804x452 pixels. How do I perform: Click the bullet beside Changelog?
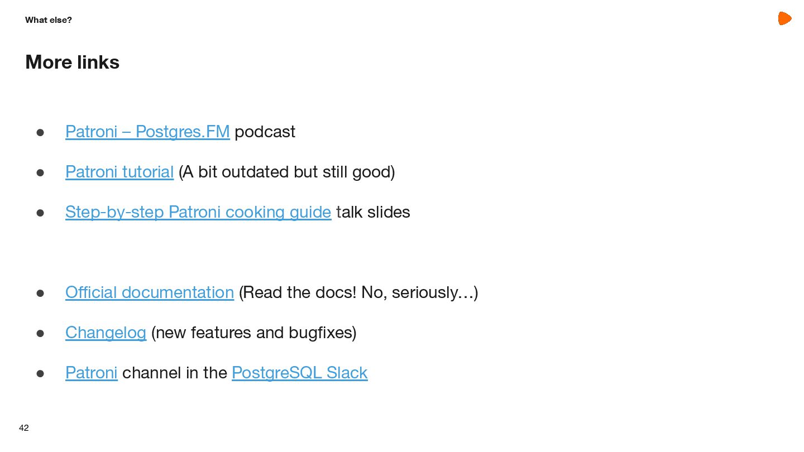(40, 333)
